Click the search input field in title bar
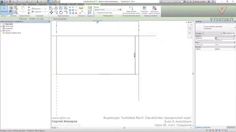 coord(172,1)
